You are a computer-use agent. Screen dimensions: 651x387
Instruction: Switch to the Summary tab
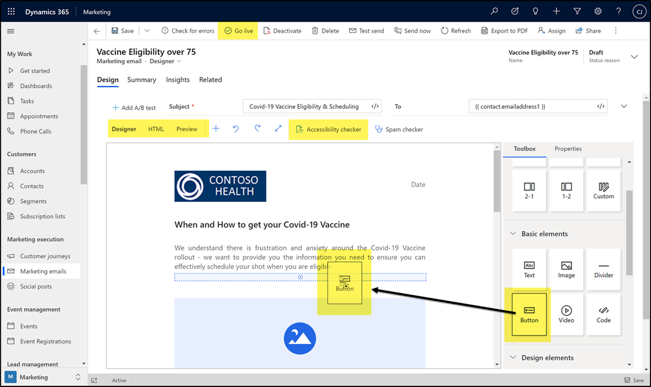click(x=141, y=79)
